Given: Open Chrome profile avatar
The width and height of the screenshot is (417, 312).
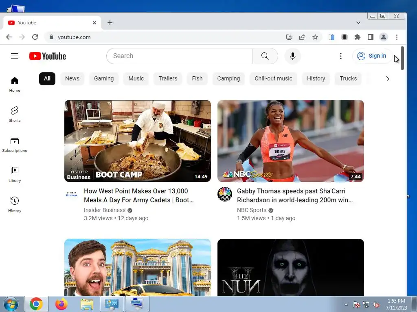Looking at the screenshot, I should [x=384, y=37].
